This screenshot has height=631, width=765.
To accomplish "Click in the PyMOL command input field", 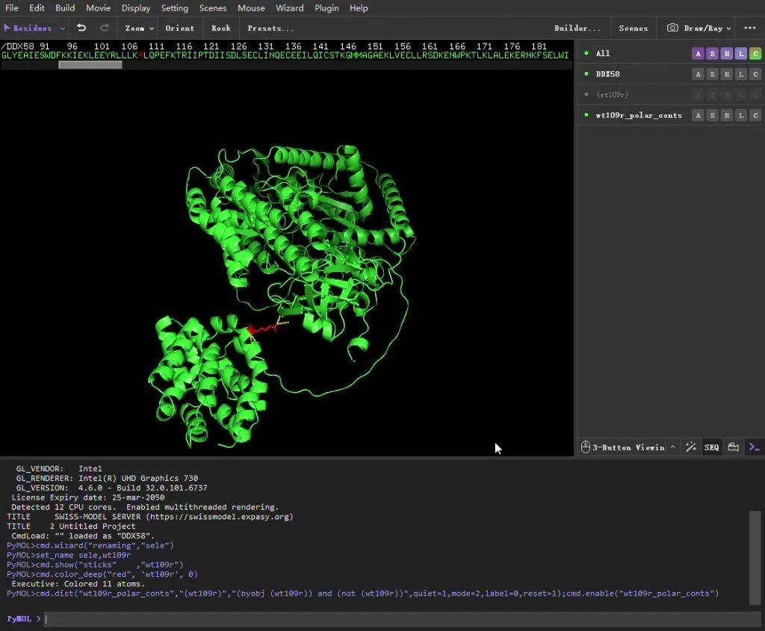I will point(396,619).
